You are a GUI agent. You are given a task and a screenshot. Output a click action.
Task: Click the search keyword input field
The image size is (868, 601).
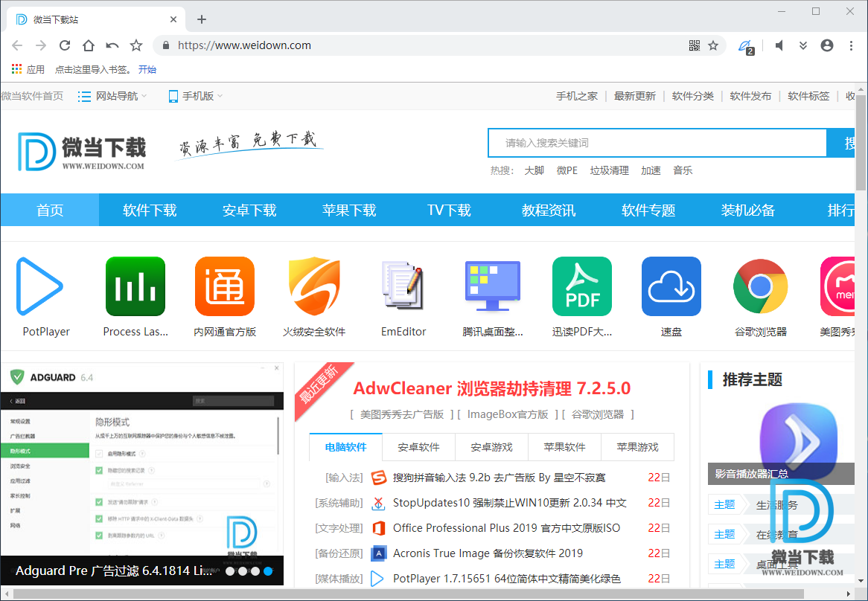pos(657,144)
